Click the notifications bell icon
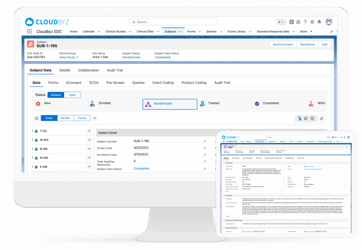Viewport: 362px width, 250px height. pyautogui.click(x=320, y=22)
